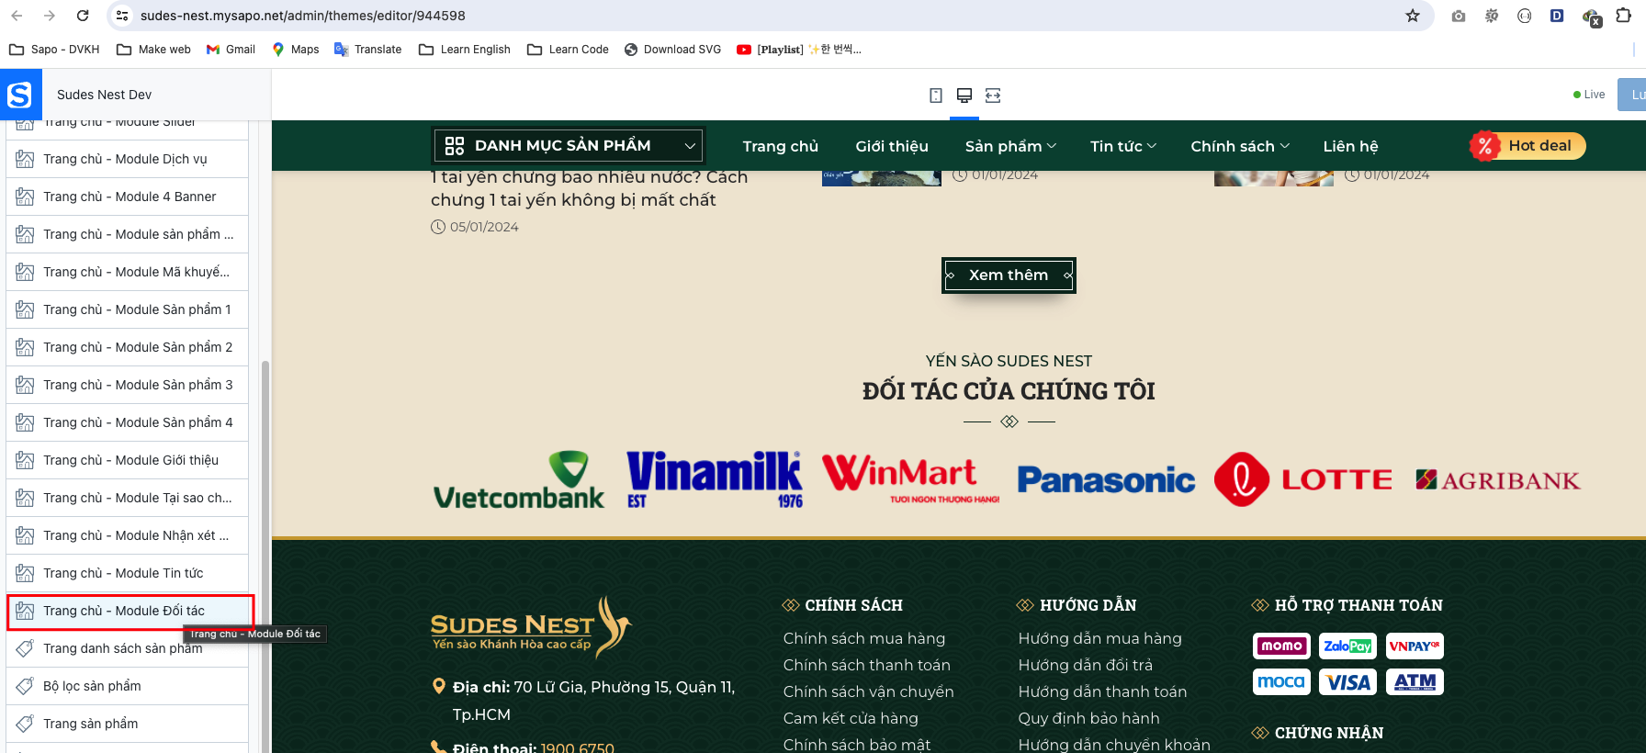Open the Sapo - DVKH bookmark folder
Screen dimensions: 1646x753
(54, 50)
